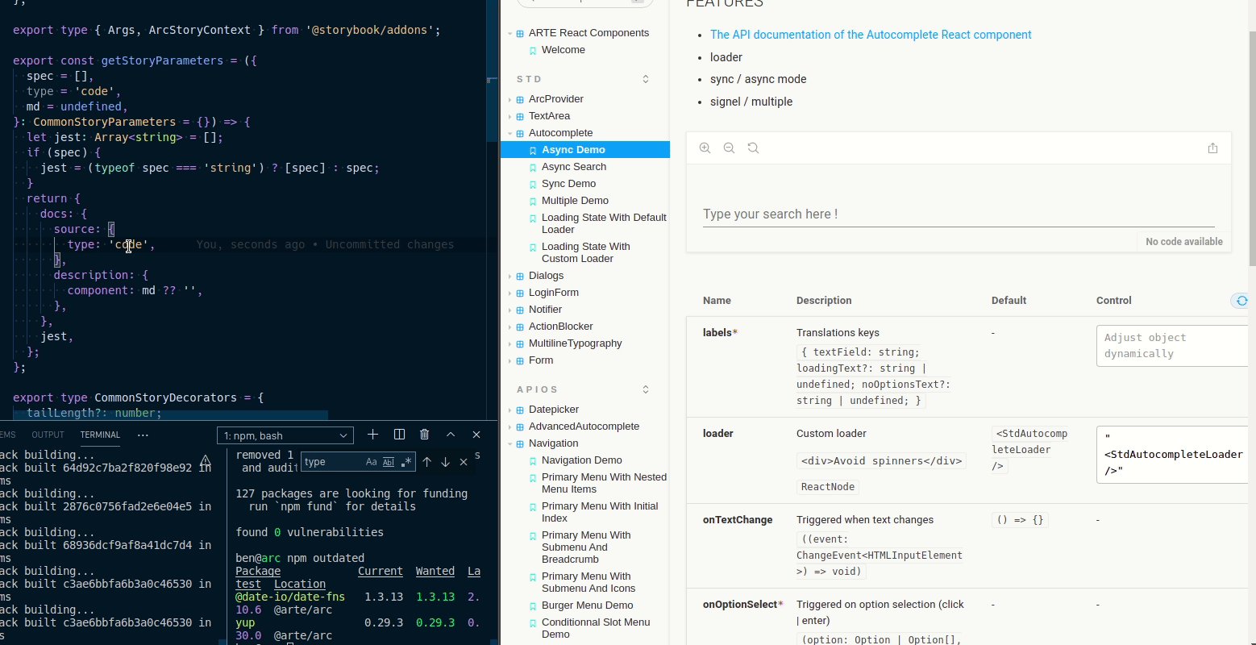Open Primary Menu With Nested Menu Items
Image resolution: width=1256 pixels, height=645 pixels.
604,483
